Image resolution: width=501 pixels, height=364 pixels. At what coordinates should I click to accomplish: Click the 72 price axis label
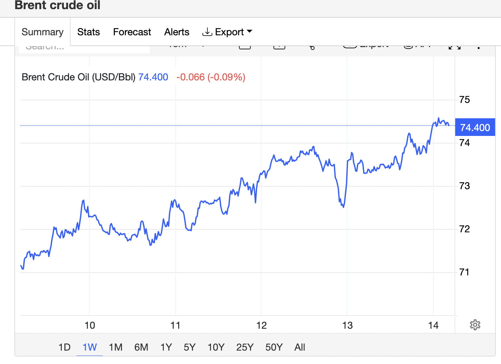(x=464, y=229)
